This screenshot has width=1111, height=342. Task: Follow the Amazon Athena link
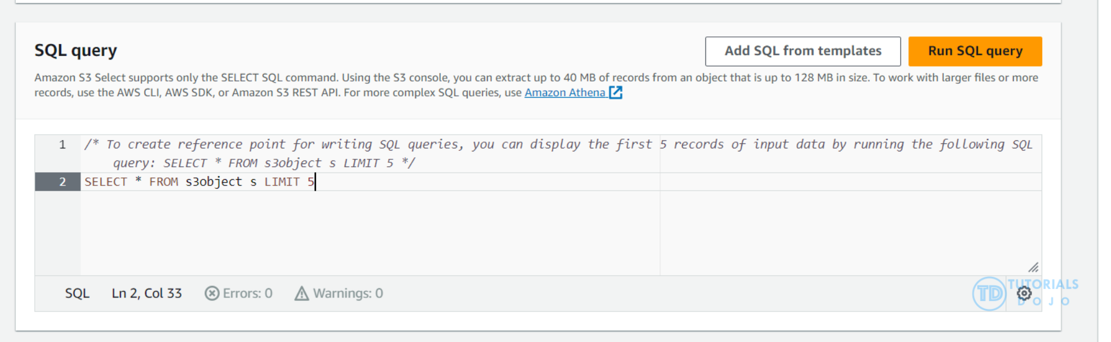[x=564, y=92]
